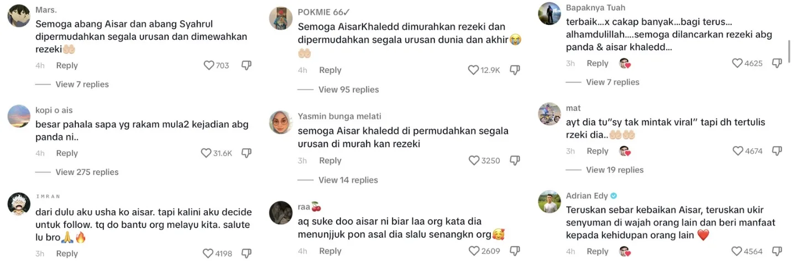Like Adrian Edy's comment with 4564 likes
This screenshot has height=266, width=796.
737,251
